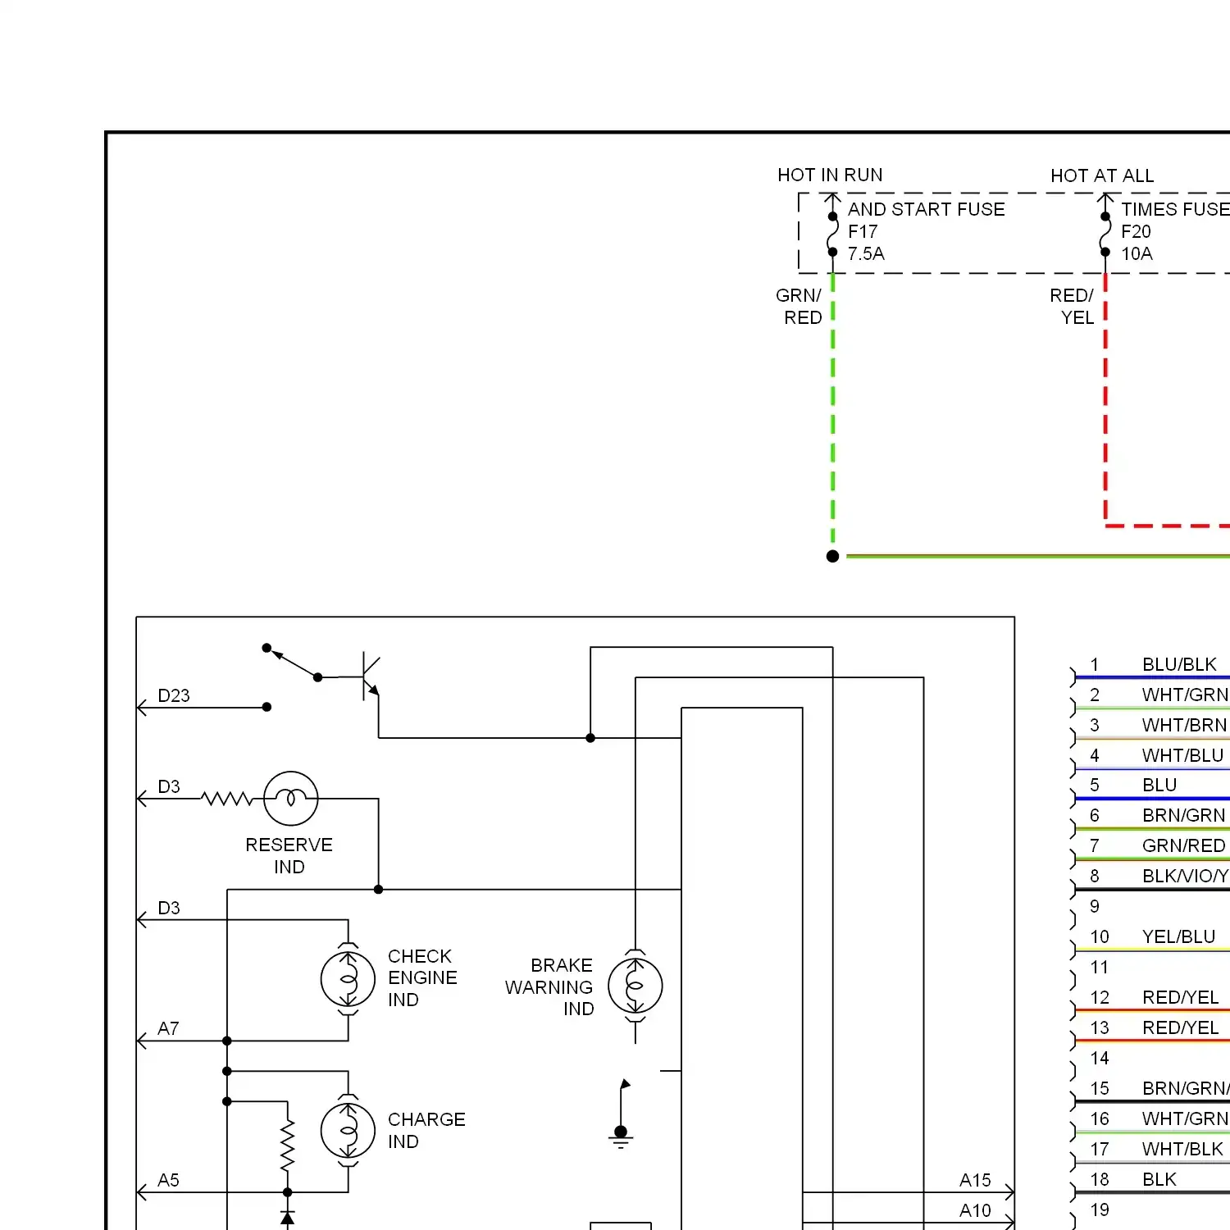Image resolution: width=1230 pixels, height=1230 pixels.
Task: Click the diode symbol below A5 line
Action: [287, 1217]
